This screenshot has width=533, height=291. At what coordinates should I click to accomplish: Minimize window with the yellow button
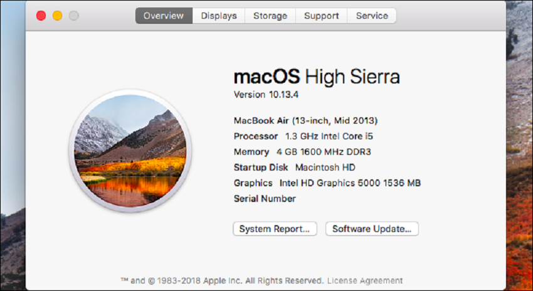(x=58, y=16)
